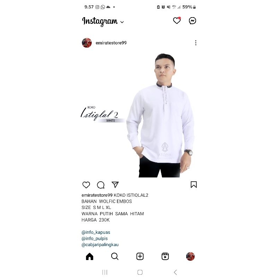Viewport: 280px width, 280px height.
Task: Open @info_pulpis mention link
Action: 94,239
